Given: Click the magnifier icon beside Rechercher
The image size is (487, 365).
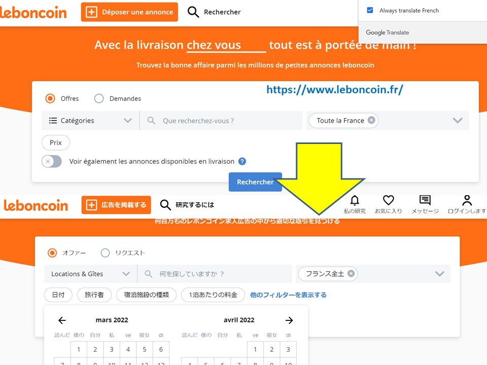Looking at the screenshot, I should pyautogui.click(x=193, y=12).
